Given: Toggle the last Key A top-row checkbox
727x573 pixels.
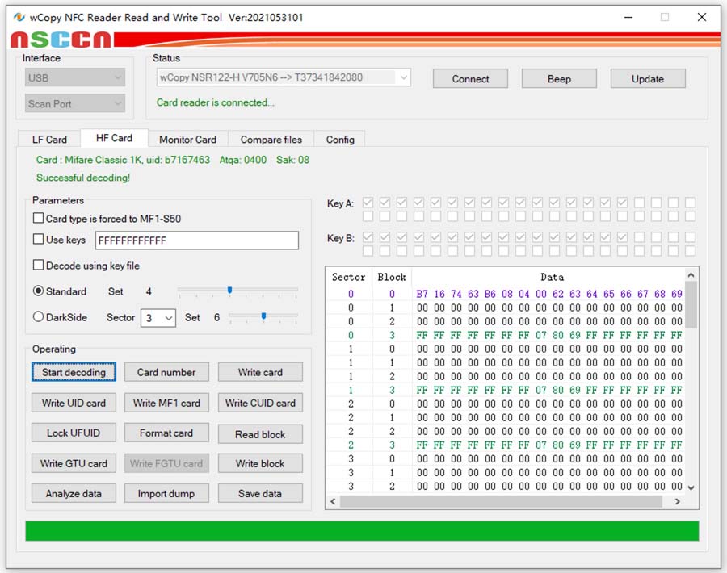Looking at the screenshot, I should 690,203.
